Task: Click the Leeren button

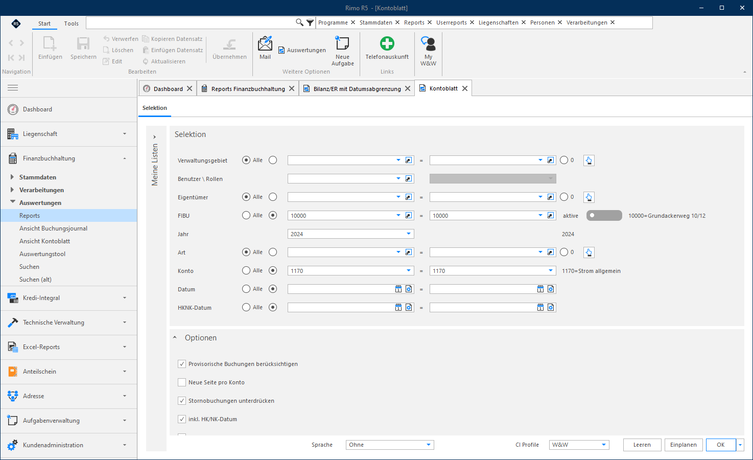Action: (642, 445)
